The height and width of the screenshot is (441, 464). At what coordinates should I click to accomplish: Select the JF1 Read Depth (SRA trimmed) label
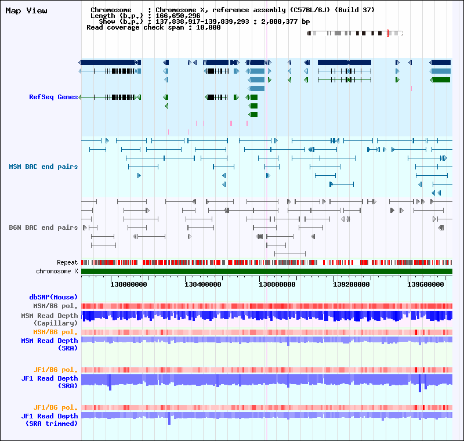[49, 420]
